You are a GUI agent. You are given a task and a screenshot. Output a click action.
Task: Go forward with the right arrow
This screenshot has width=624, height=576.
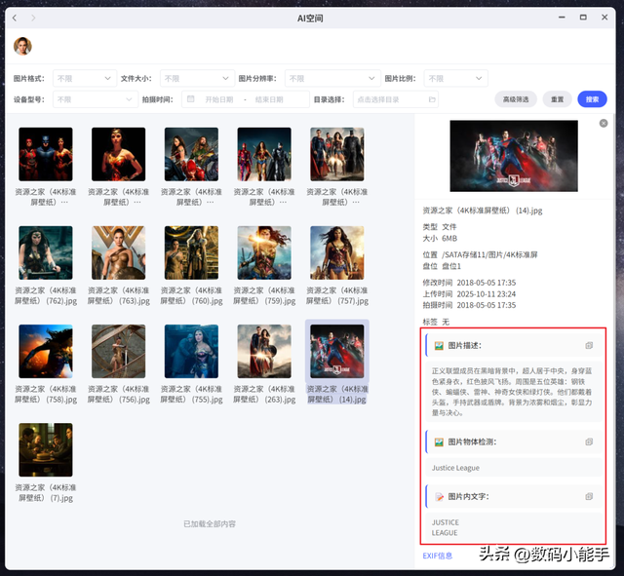click(x=33, y=18)
